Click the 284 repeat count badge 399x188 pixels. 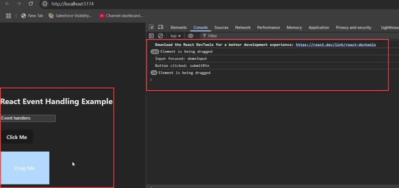point(155,52)
